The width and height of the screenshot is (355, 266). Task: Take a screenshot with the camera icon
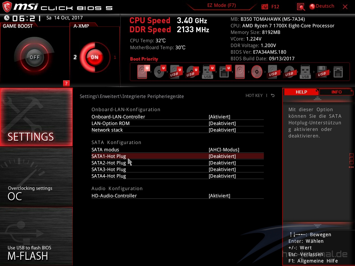(265, 7)
